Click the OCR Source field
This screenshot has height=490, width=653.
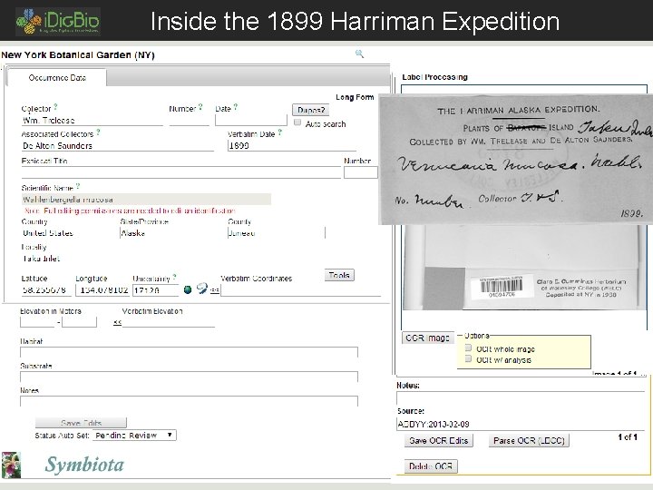point(521,425)
